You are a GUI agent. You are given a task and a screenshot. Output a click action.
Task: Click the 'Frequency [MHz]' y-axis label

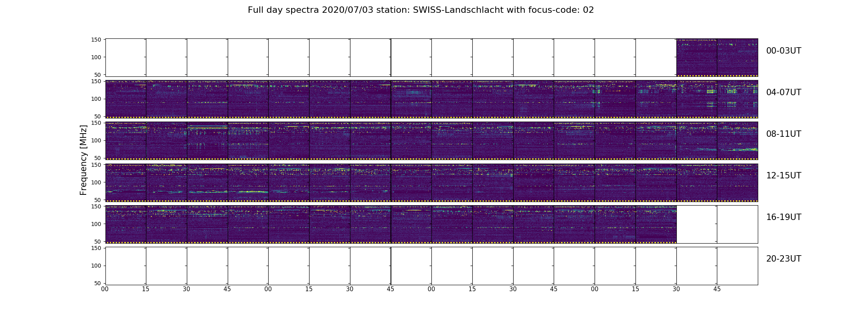pyautogui.click(x=83, y=160)
